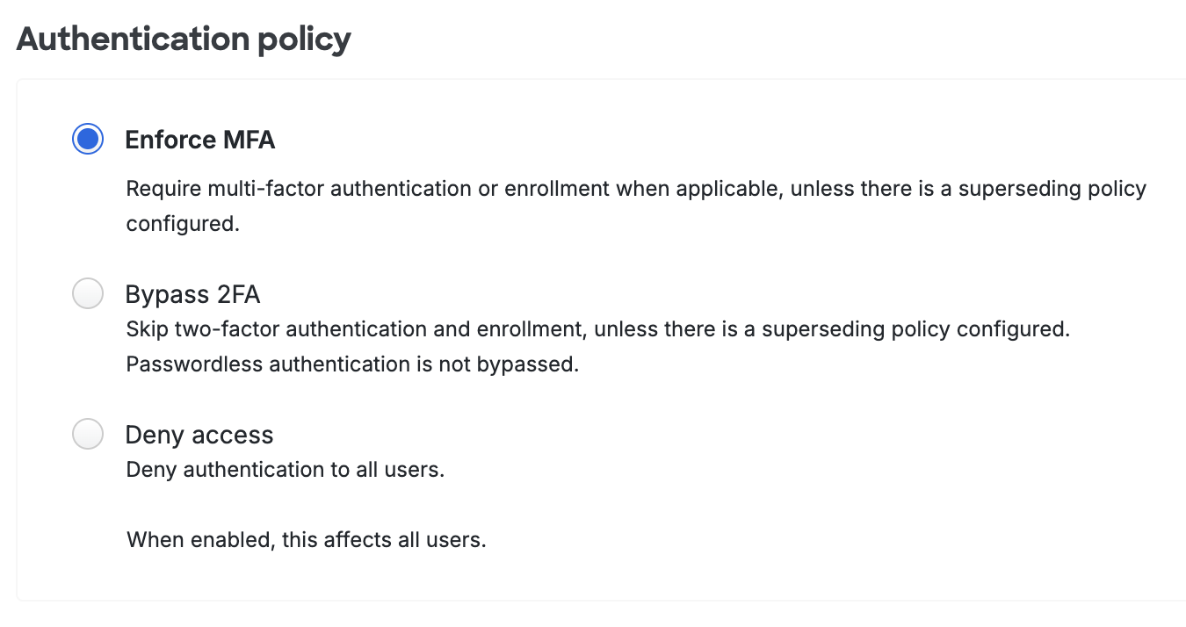Switch policy from Enforce MFA to Deny access
Viewport: 1186px width, 627px height.
(87, 434)
